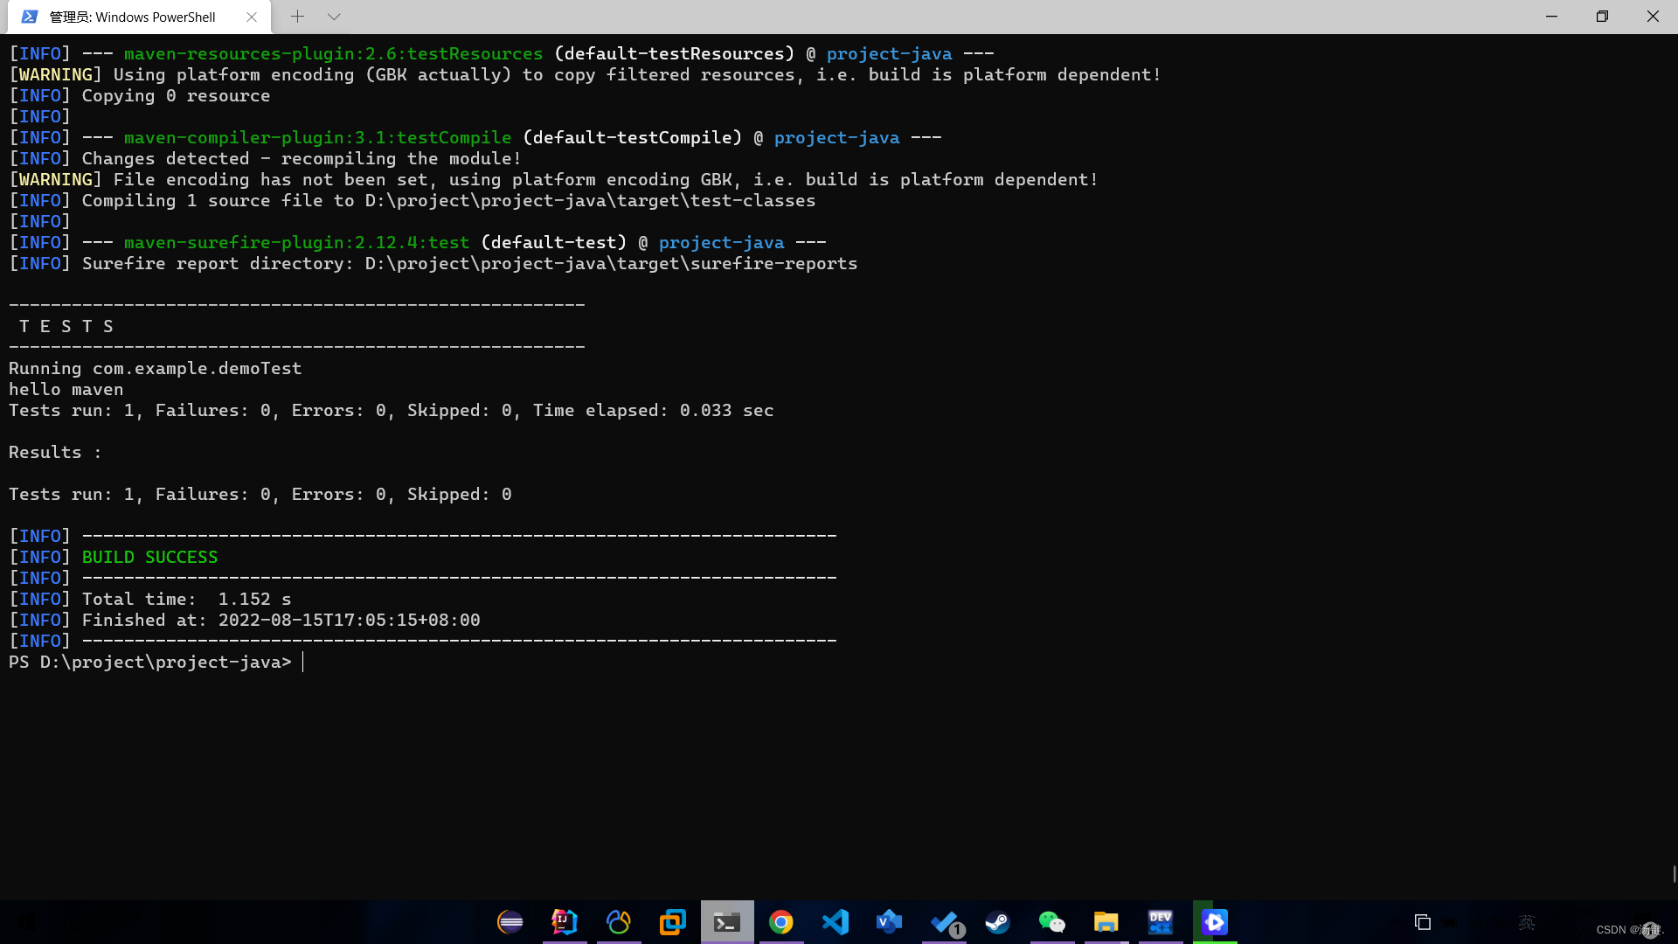The width and height of the screenshot is (1678, 944).
Task: Open Microsoft Visio from the taskbar
Action: pyautogui.click(x=890, y=922)
